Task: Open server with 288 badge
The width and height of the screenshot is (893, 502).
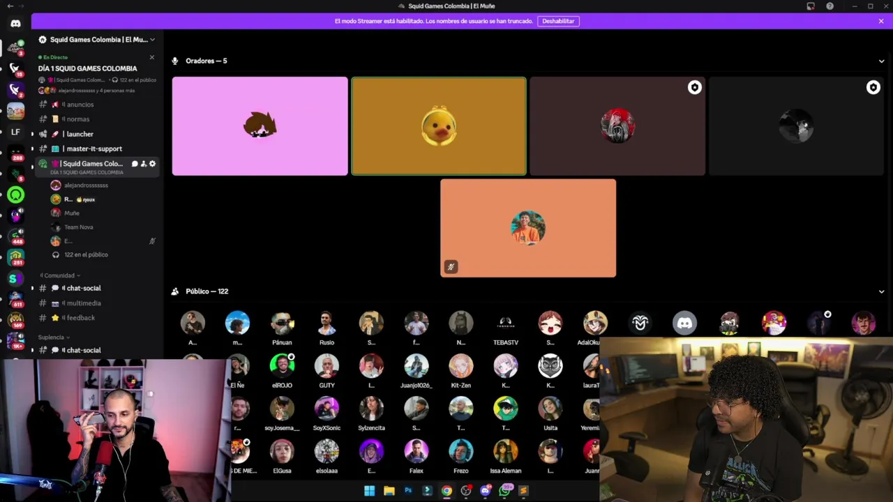Action: [15, 152]
